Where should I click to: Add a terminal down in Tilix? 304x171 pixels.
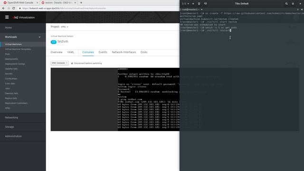pyautogui.click(x=206, y=4)
